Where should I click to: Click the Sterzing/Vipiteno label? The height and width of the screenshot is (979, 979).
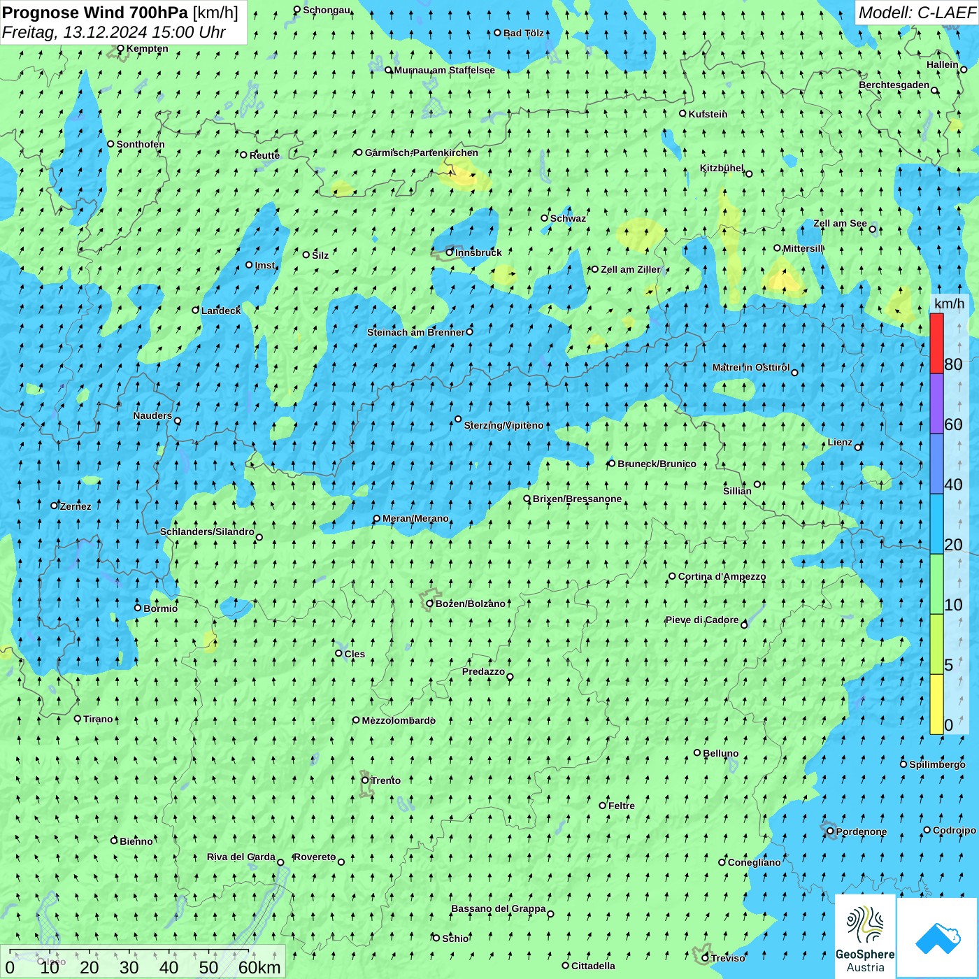point(503,425)
